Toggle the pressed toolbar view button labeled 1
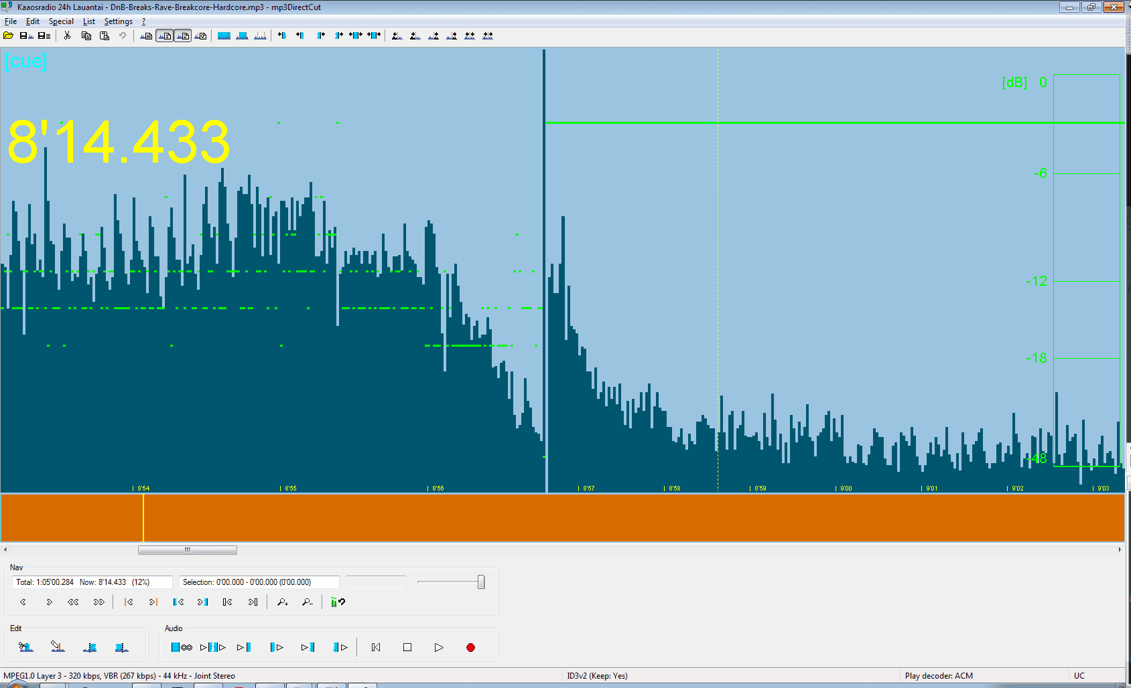Image resolution: width=1131 pixels, height=688 pixels. 164,35
